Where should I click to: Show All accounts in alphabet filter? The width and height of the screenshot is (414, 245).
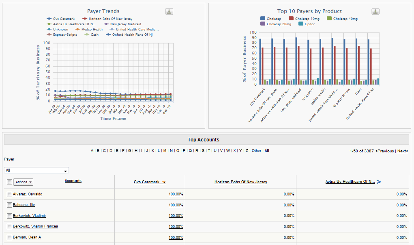point(267,151)
